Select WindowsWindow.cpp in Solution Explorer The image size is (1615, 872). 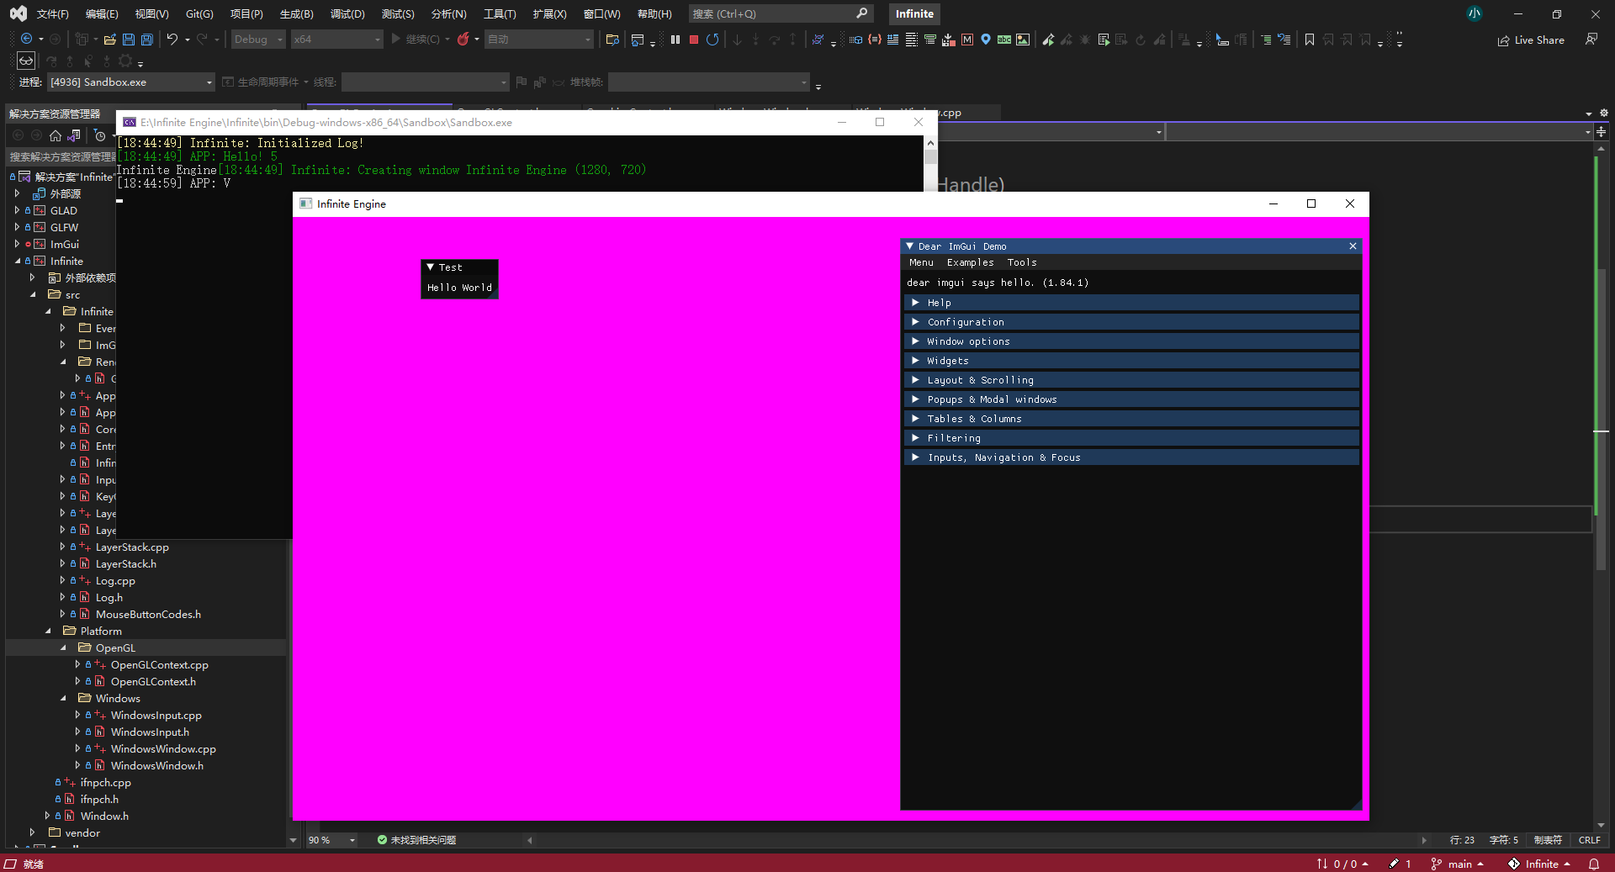(x=163, y=748)
